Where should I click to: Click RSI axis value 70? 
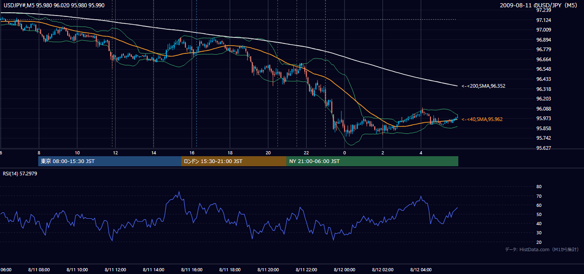pyautogui.click(x=539, y=196)
